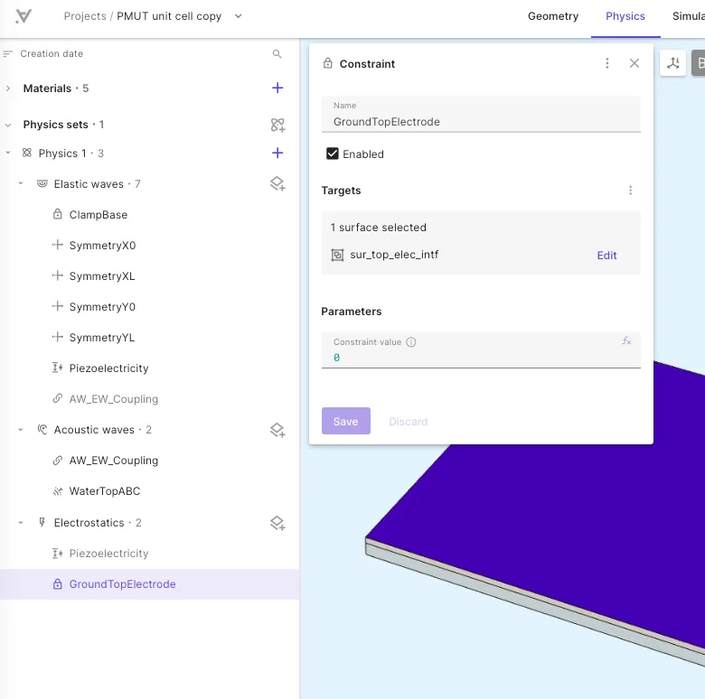Expand the Materials section
The image size is (705, 699).
coord(8,89)
